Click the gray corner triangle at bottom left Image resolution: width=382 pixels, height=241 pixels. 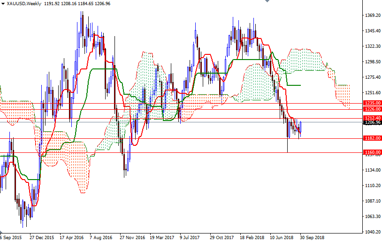[1, 231]
